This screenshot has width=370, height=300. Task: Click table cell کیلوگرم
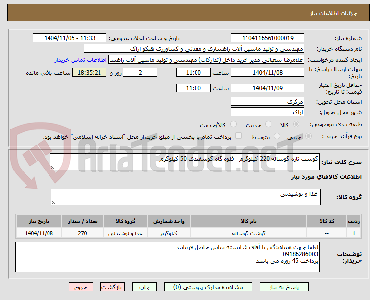tap(169, 233)
